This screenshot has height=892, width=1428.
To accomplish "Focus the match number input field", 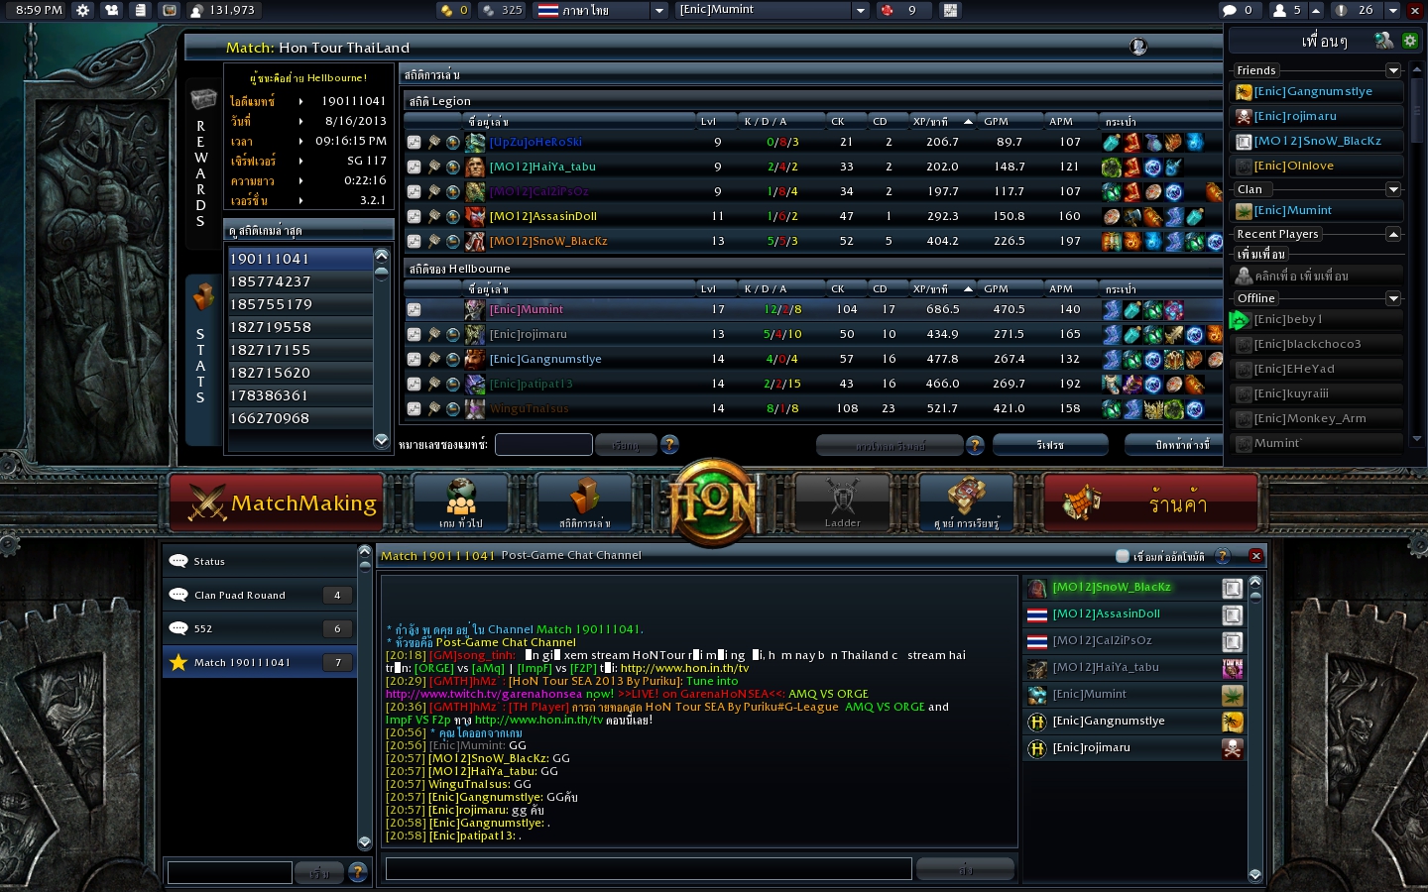I will pyautogui.click(x=543, y=445).
